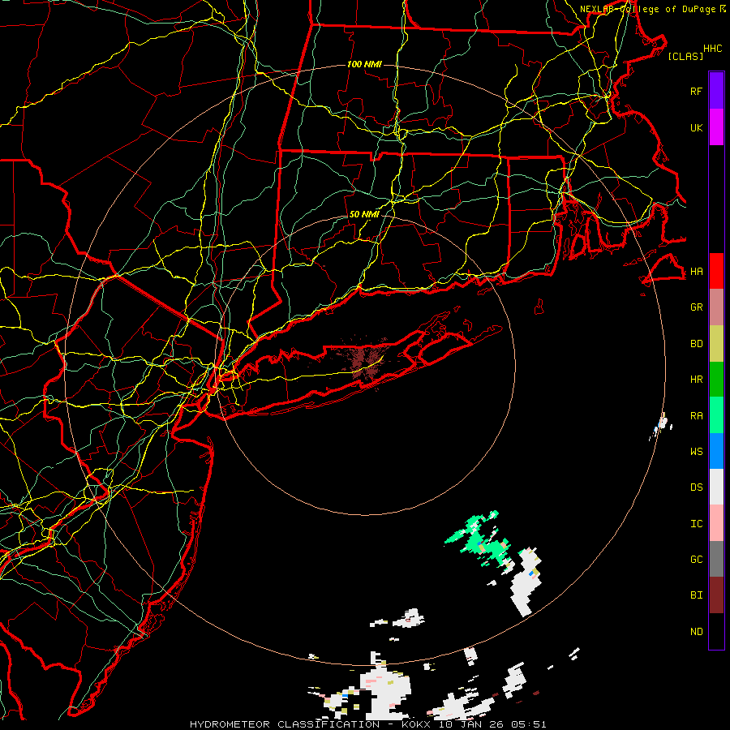
Task: Click the "50 NMI" range ring label
Action: tap(364, 214)
